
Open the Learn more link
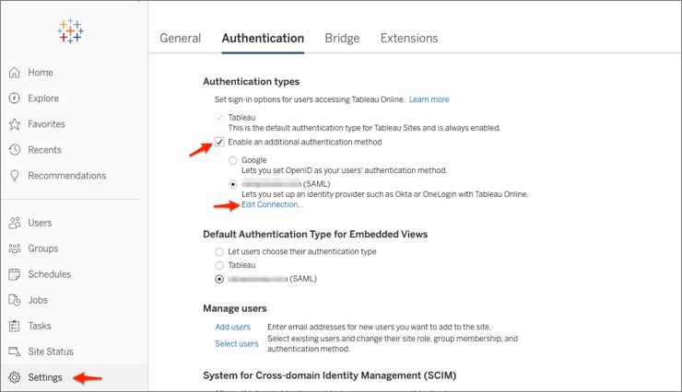tap(429, 99)
